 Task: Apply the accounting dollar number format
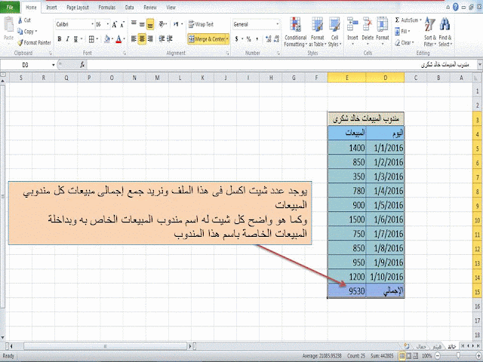pos(236,39)
